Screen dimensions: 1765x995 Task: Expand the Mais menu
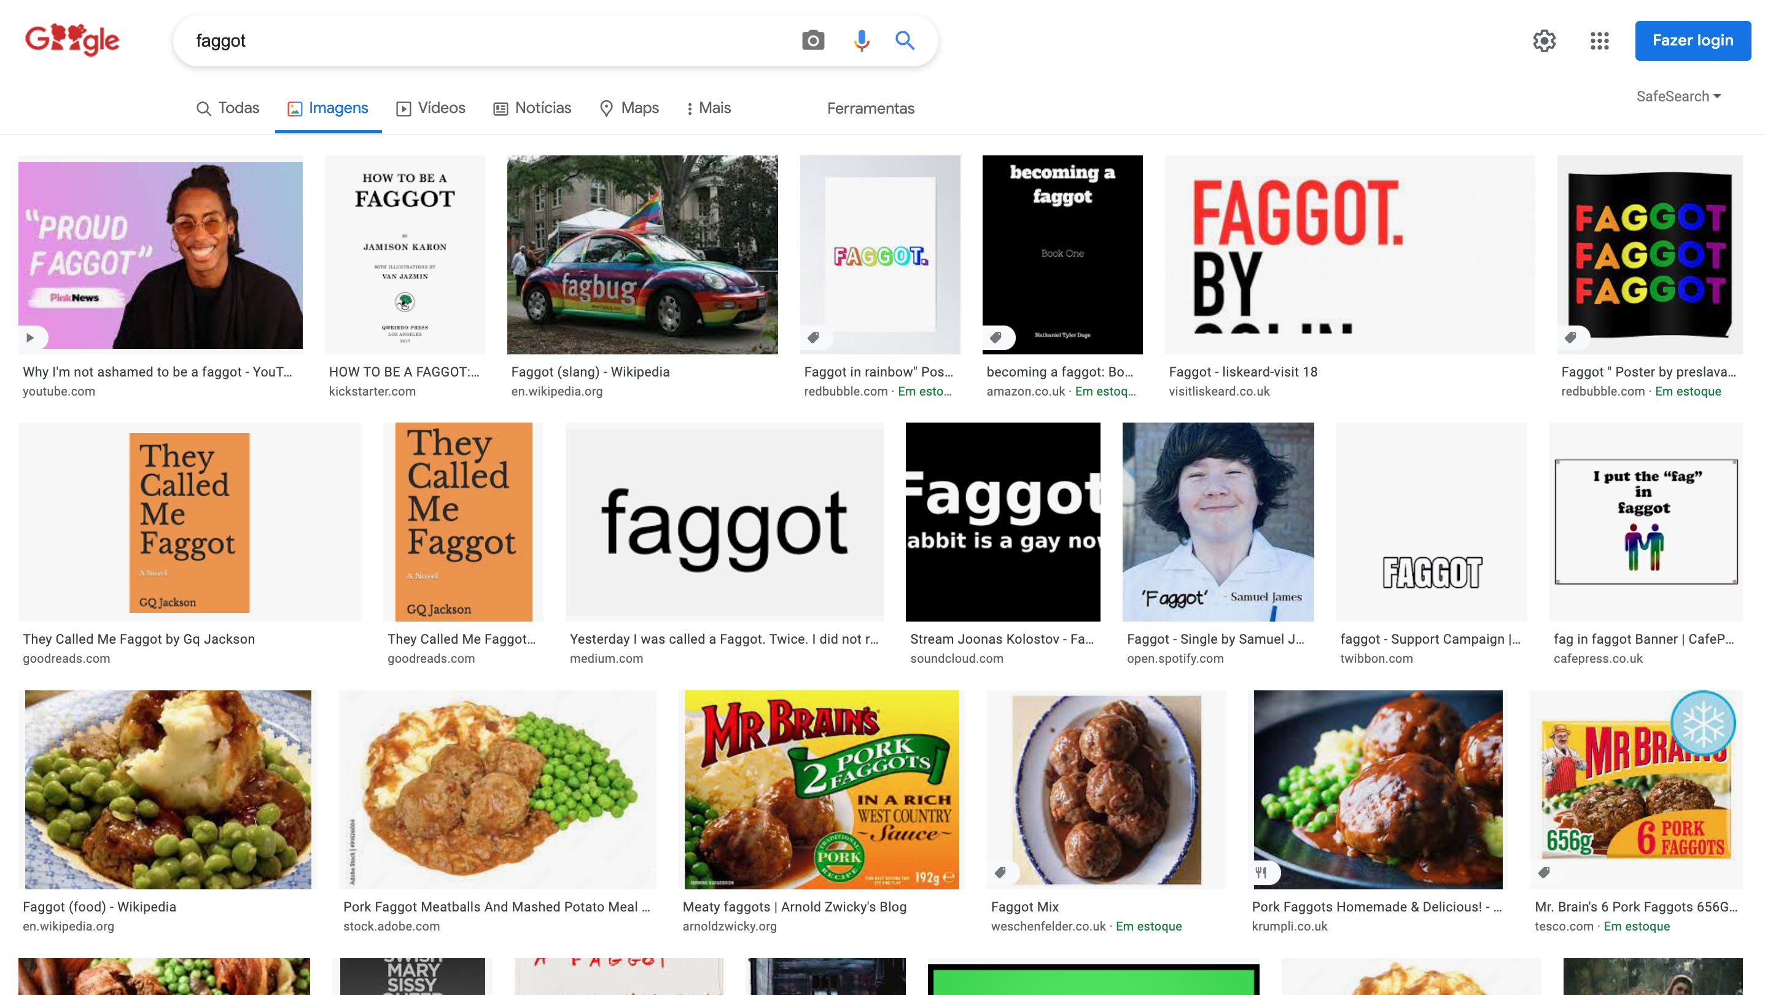pos(709,108)
